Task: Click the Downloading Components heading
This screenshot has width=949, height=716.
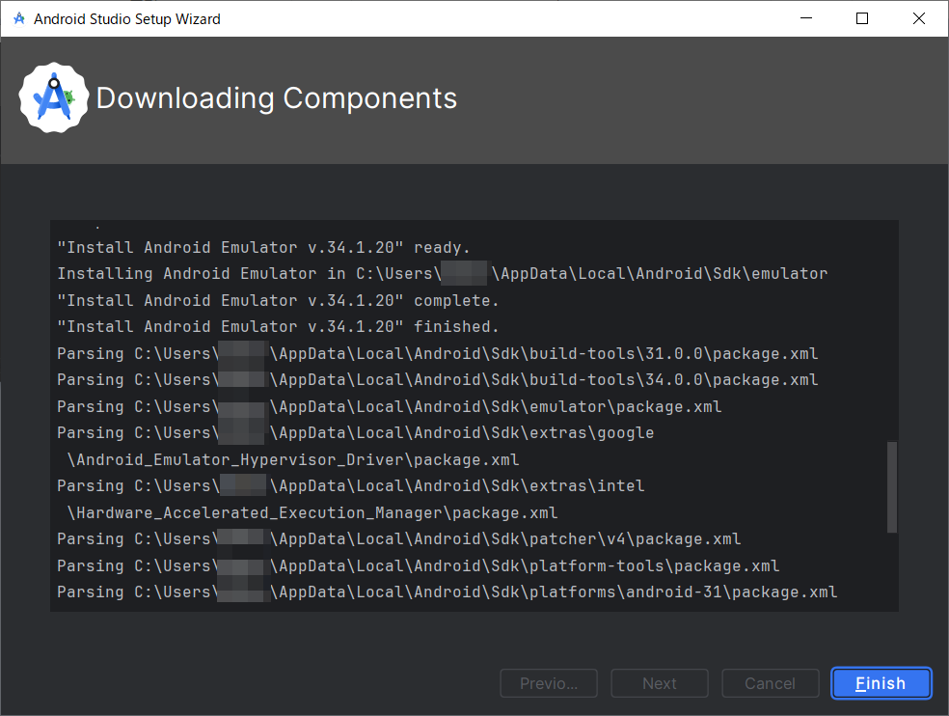Action: 277,98
